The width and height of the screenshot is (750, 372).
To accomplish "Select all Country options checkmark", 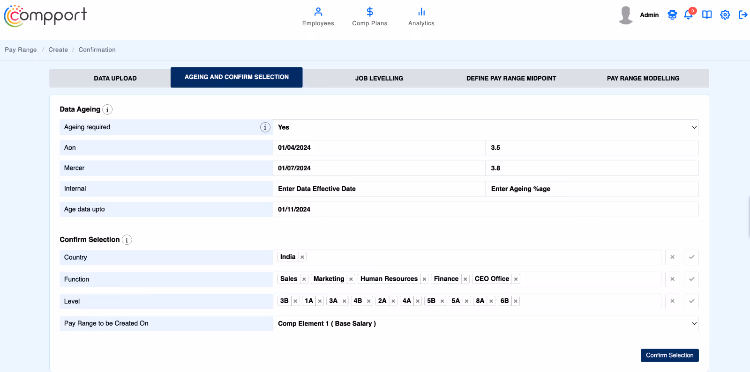I will (691, 257).
